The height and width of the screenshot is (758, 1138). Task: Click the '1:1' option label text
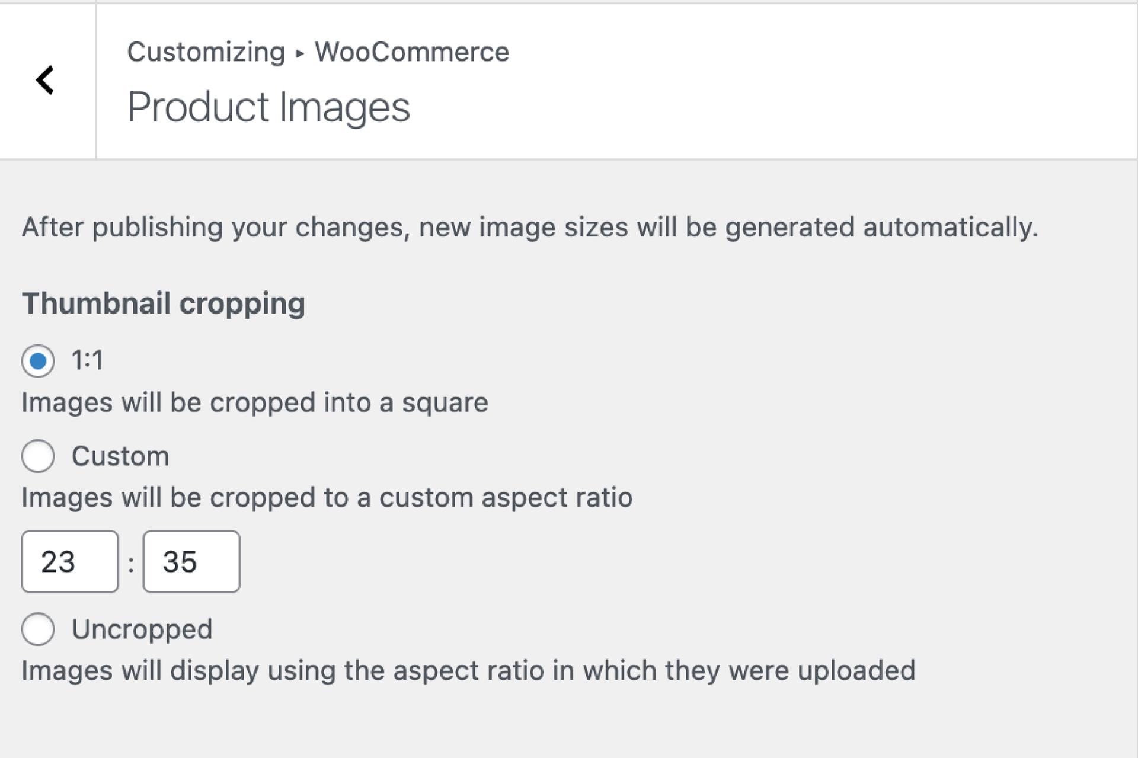point(88,360)
